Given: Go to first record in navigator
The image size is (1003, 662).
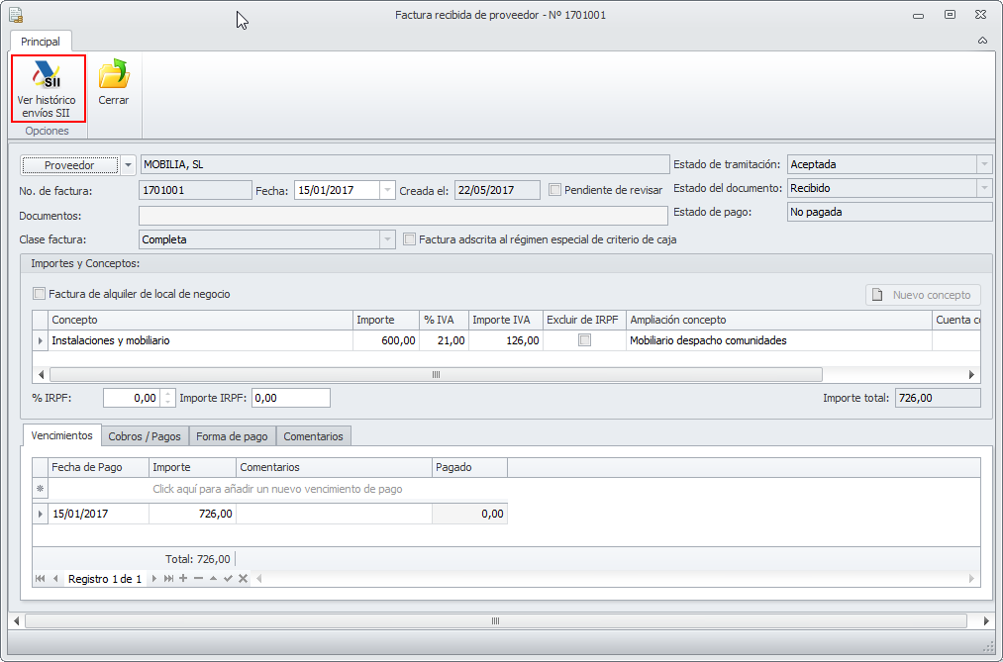Looking at the screenshot, I should [x=41, y=579].
